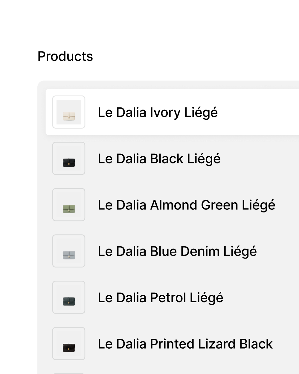Open Le Dalia Blue Denim Liégé name
This screenshot has height=374, width=299.
[177, 251]
